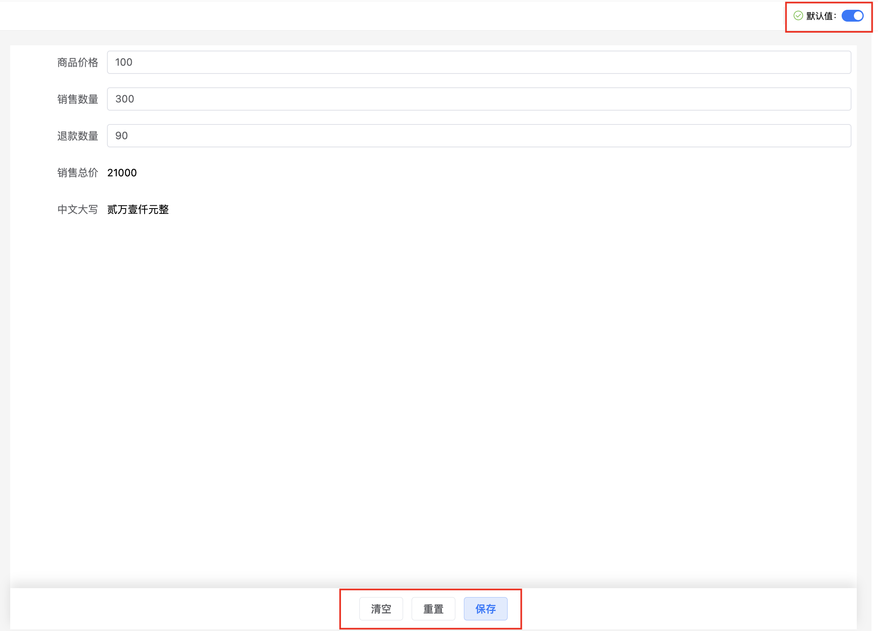
Task: Click the 默认值 label text
Action: pyautogui.click(x=820, y=16)
